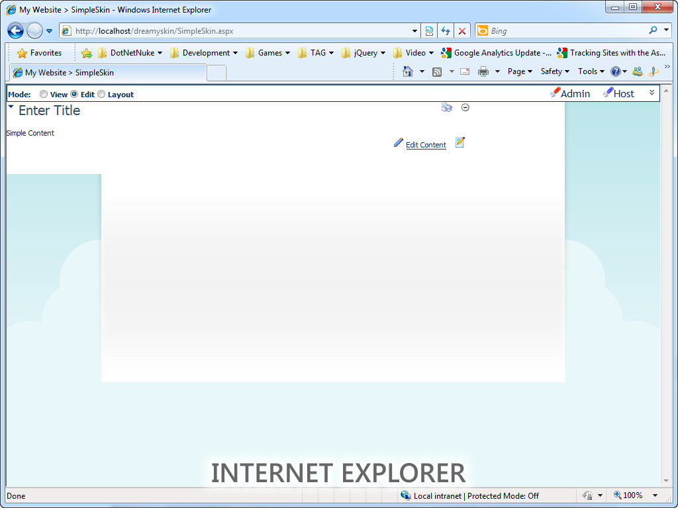Click the Messenger people icon
Image resolution: width=678 pixels, height=508 pixels.
click(x=638, y=71)
